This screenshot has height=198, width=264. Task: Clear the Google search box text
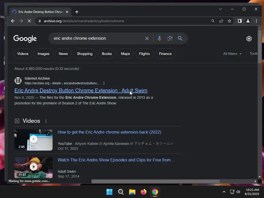point(147,38)
